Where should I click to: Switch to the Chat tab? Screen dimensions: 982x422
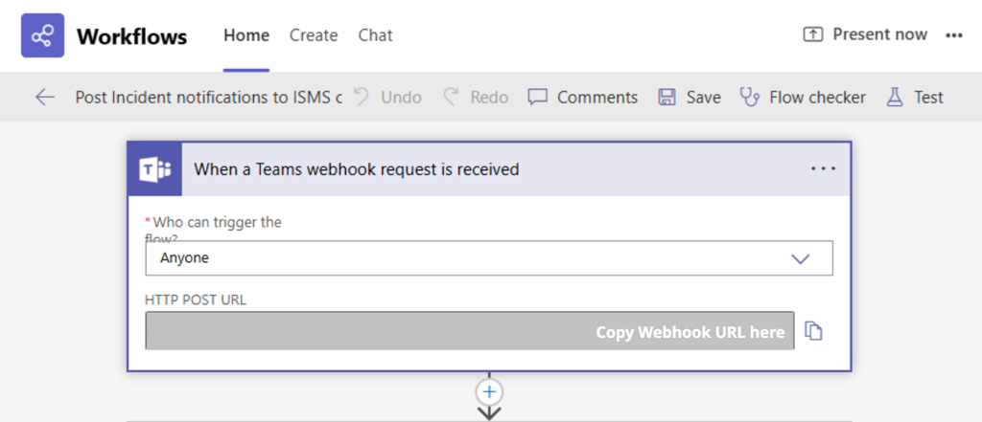point(375,35)
